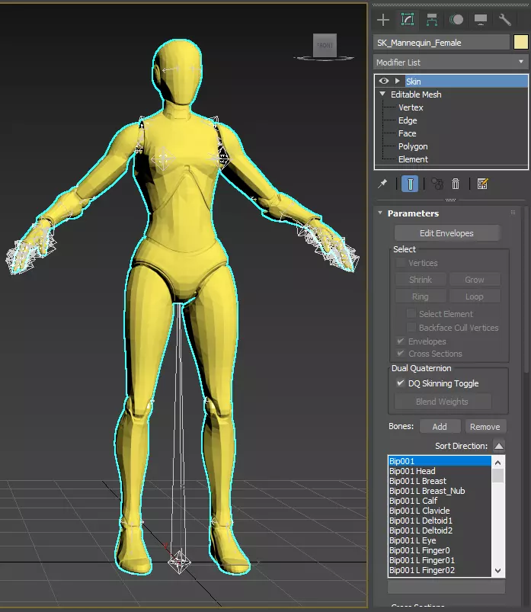This screenshot has width=531, height=612.
Task: Remove modifier with the trash icon
Action: [456, 184]
